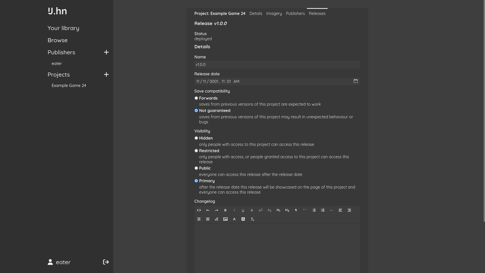Set visibility to Hidden
Image resolution: width=485 pixels, height=273 pixels.
pos(196,138)
